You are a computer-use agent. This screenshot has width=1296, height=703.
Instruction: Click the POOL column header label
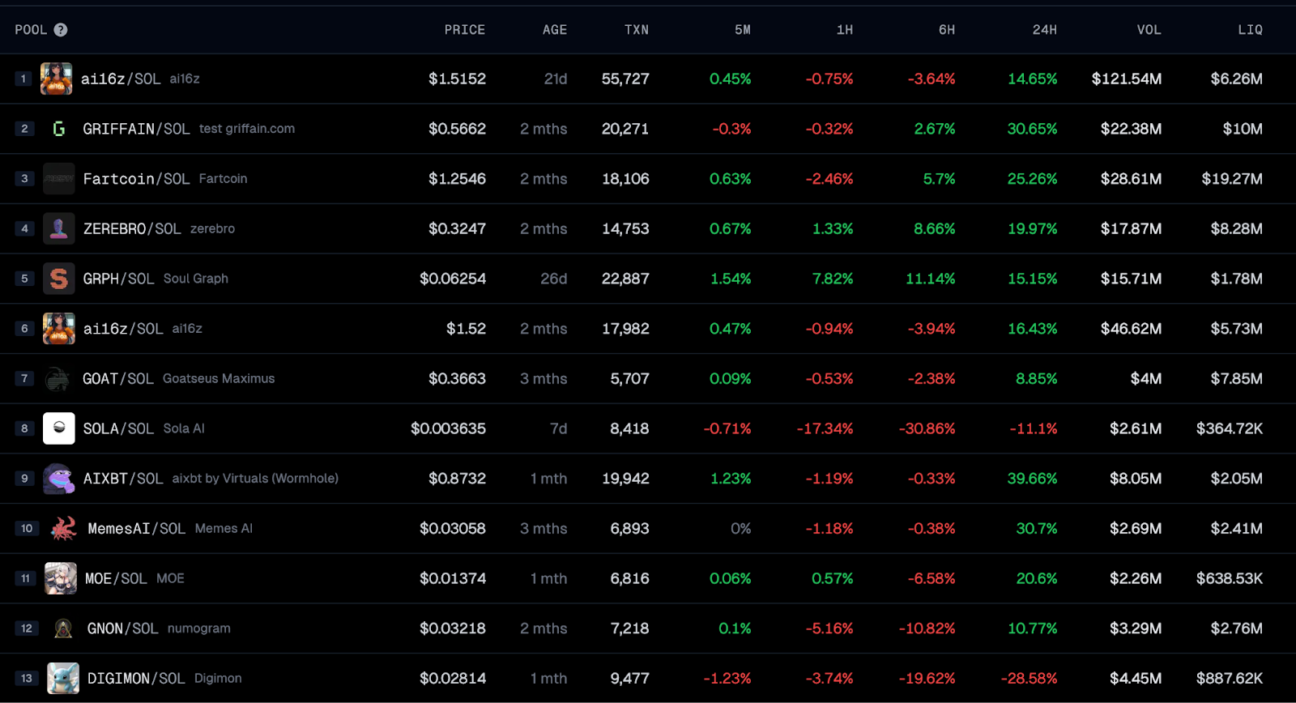coord(31,30)
